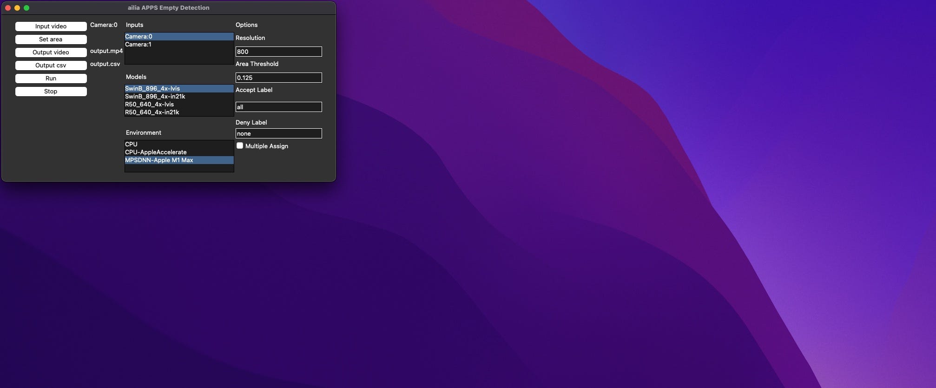Image resolution: width=936 pixels, height=388 pixels.
Task: Click the Deny Label input field
Action: [279, 133]
